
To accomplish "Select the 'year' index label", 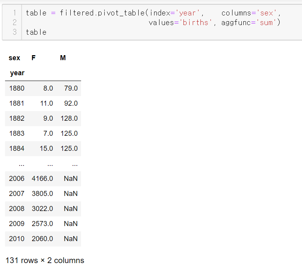I will [17, 73].
